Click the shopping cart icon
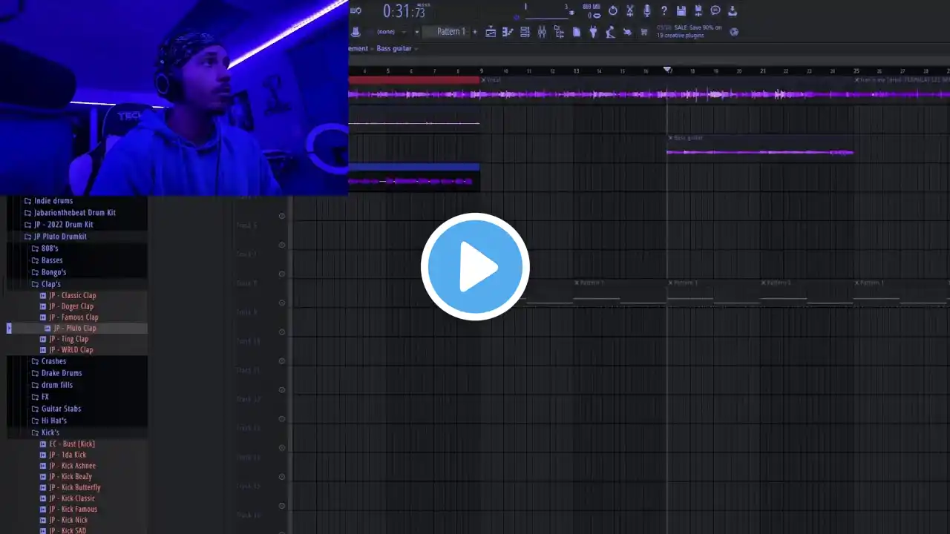This screenshot has width=950, height=534. (643, 32)
